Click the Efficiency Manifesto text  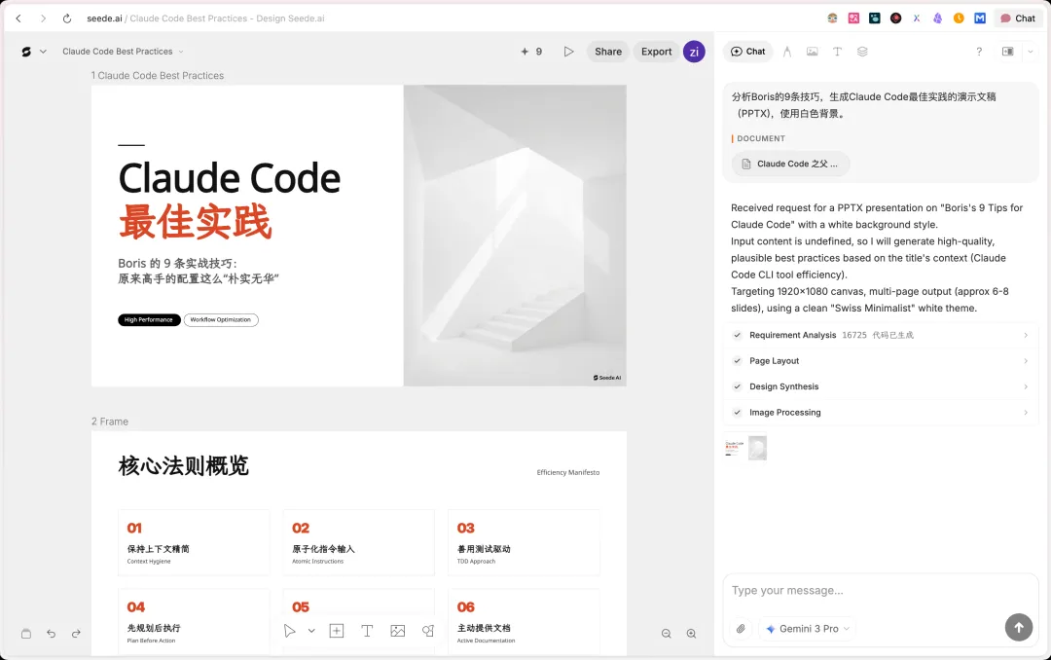[567, 473]
